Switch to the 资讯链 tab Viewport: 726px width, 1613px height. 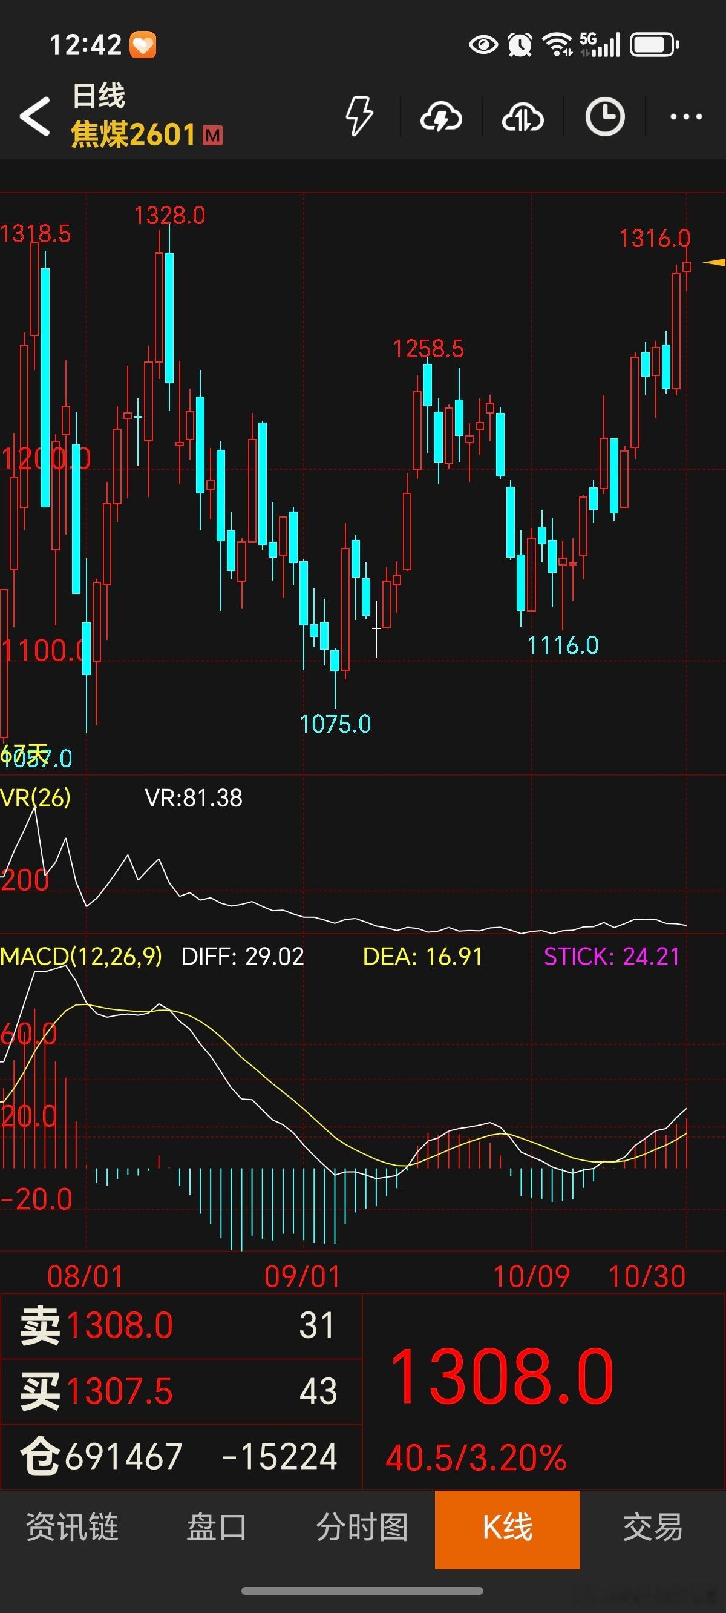(x=72, y=1526)
